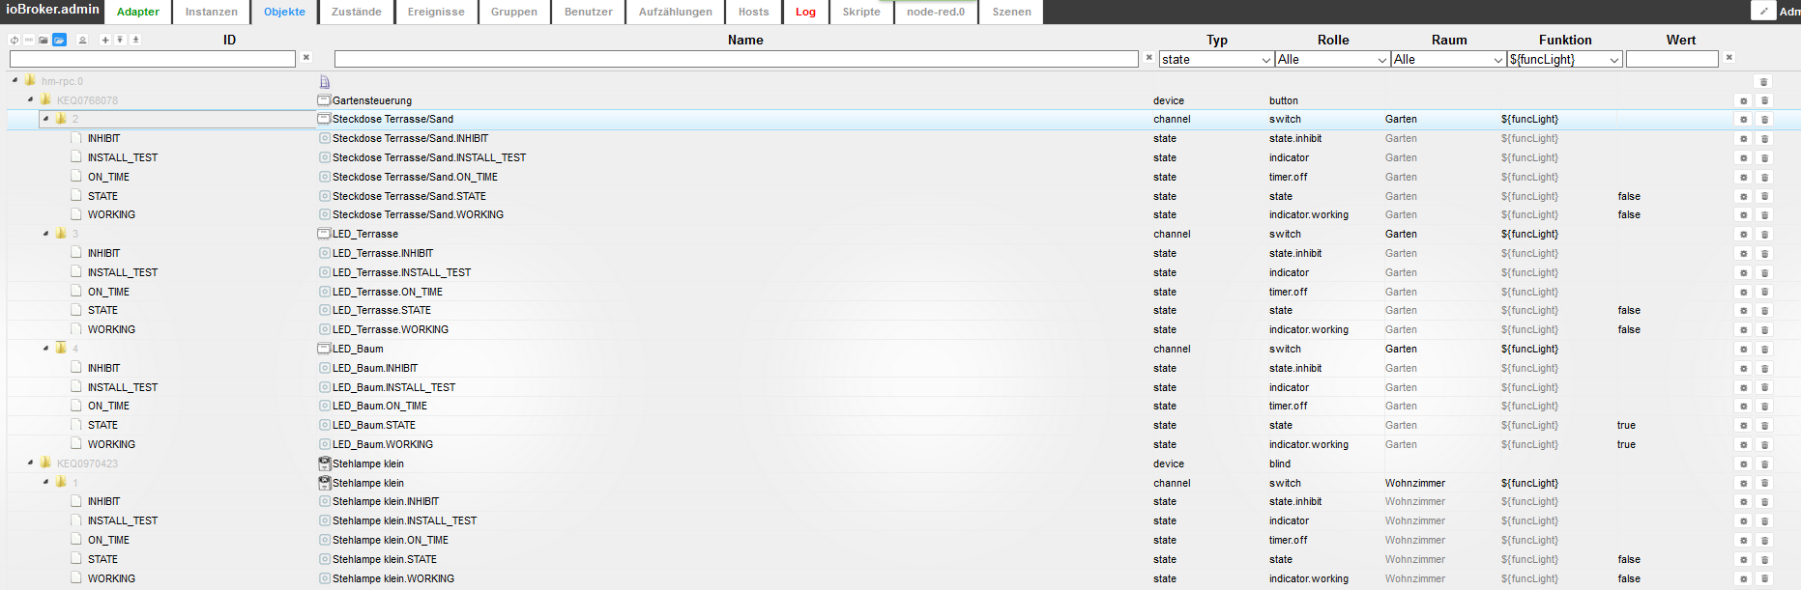Open the Raum filter dropdown

click(x=1448, y=59)
